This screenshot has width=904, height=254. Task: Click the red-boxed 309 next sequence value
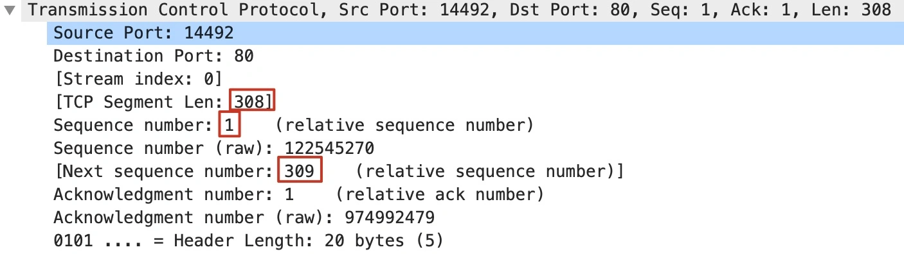(x=300, y=171)
